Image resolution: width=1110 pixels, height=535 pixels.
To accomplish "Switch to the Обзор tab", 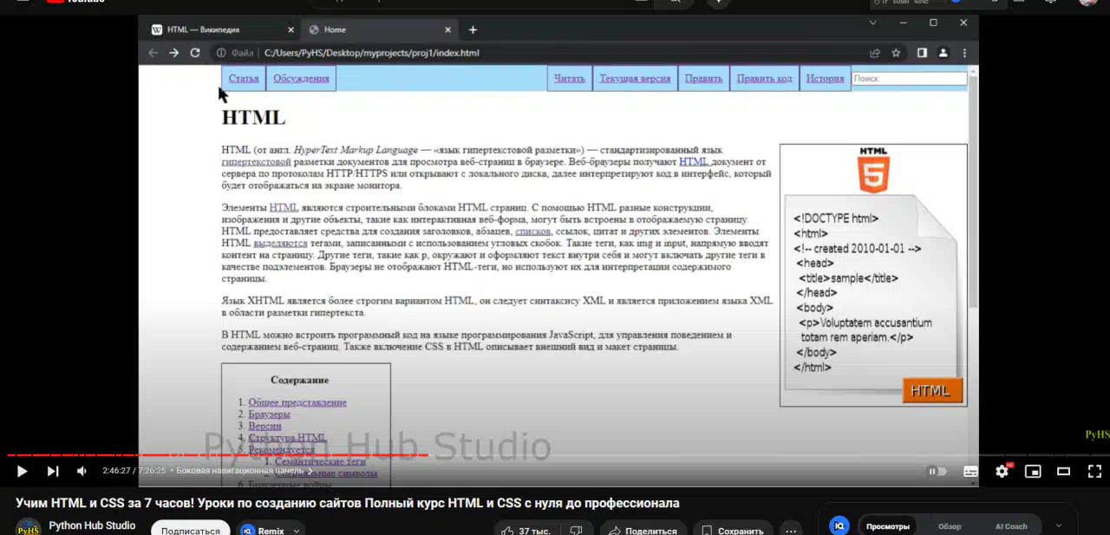I will coord(950,526).
